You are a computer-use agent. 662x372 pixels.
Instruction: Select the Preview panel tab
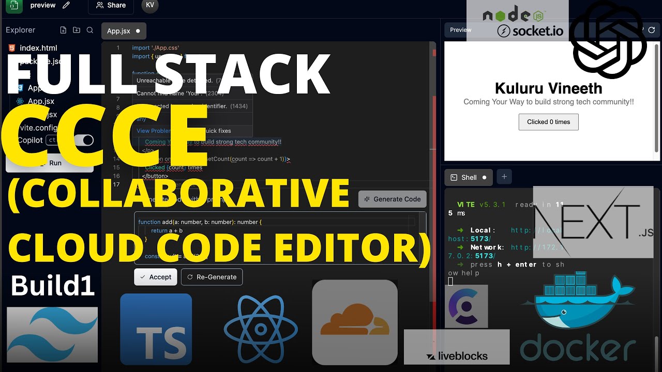(460, 30)
